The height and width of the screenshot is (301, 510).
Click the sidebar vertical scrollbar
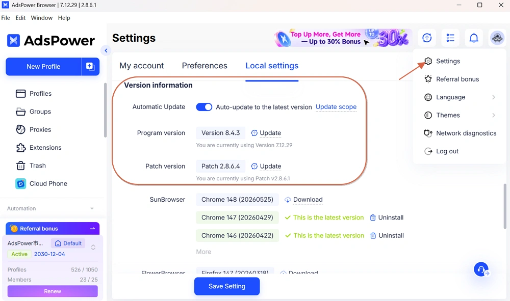click(x=105, y=111)
